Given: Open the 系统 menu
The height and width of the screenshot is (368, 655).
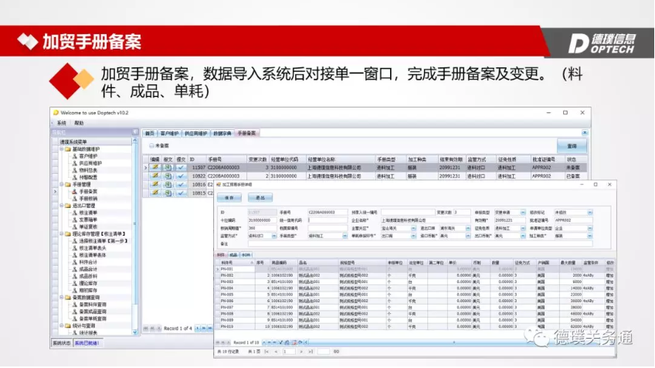Looking at the screenshot, I should [61, 123].
